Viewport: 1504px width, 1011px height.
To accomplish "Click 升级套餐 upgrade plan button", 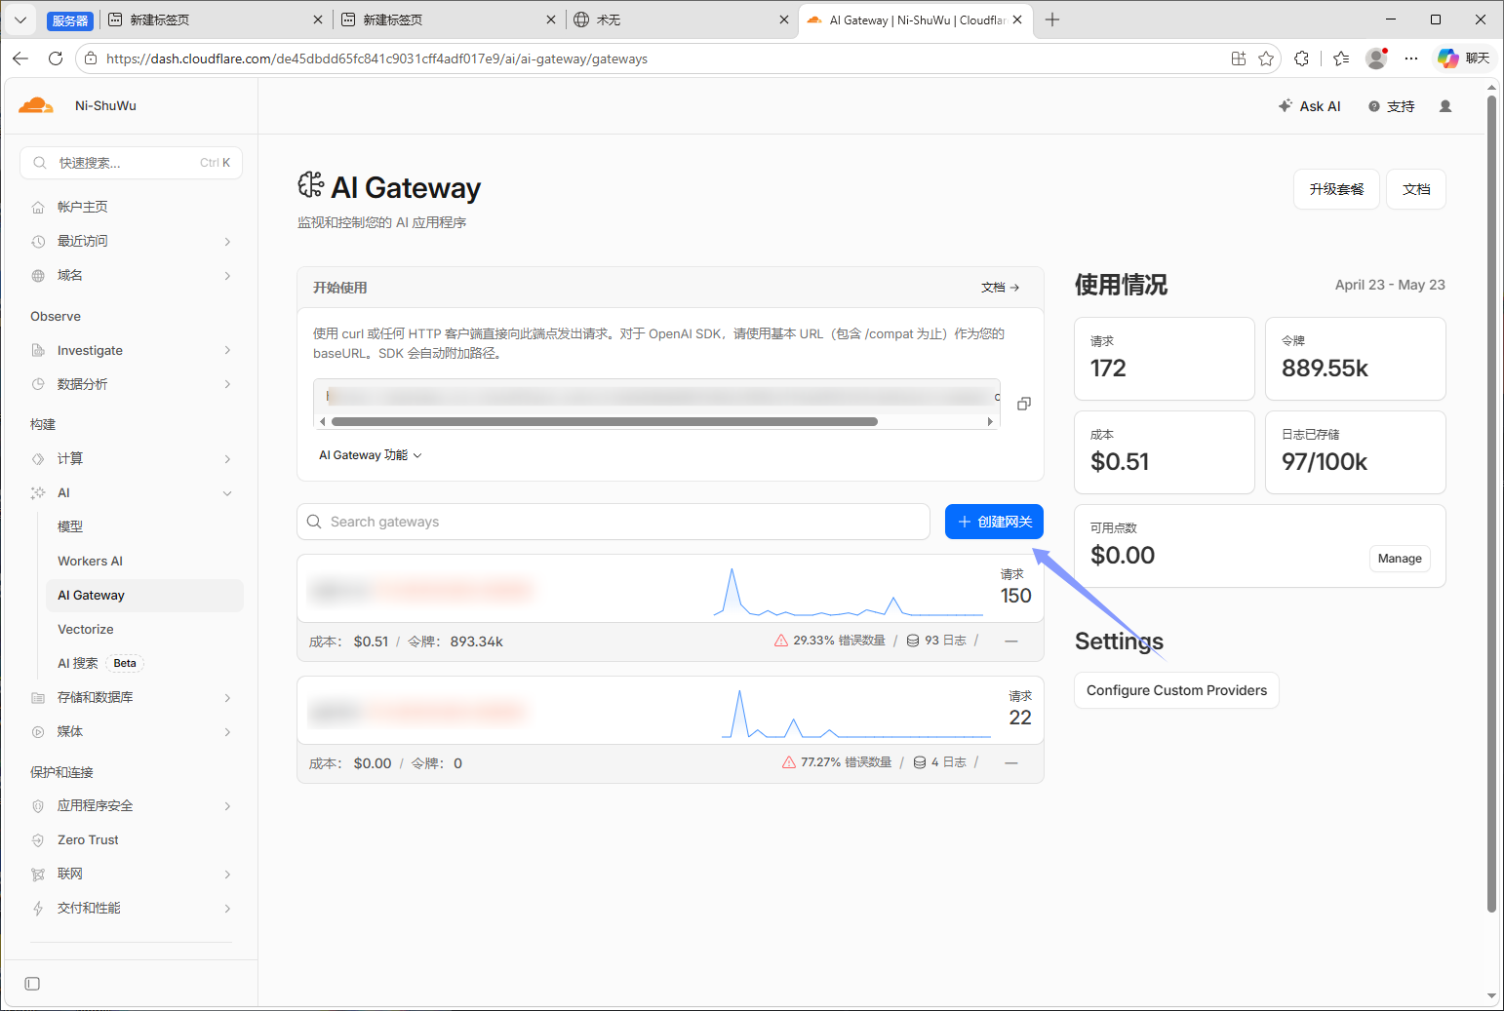I will pyautogui.click(x=1336, y=189).
